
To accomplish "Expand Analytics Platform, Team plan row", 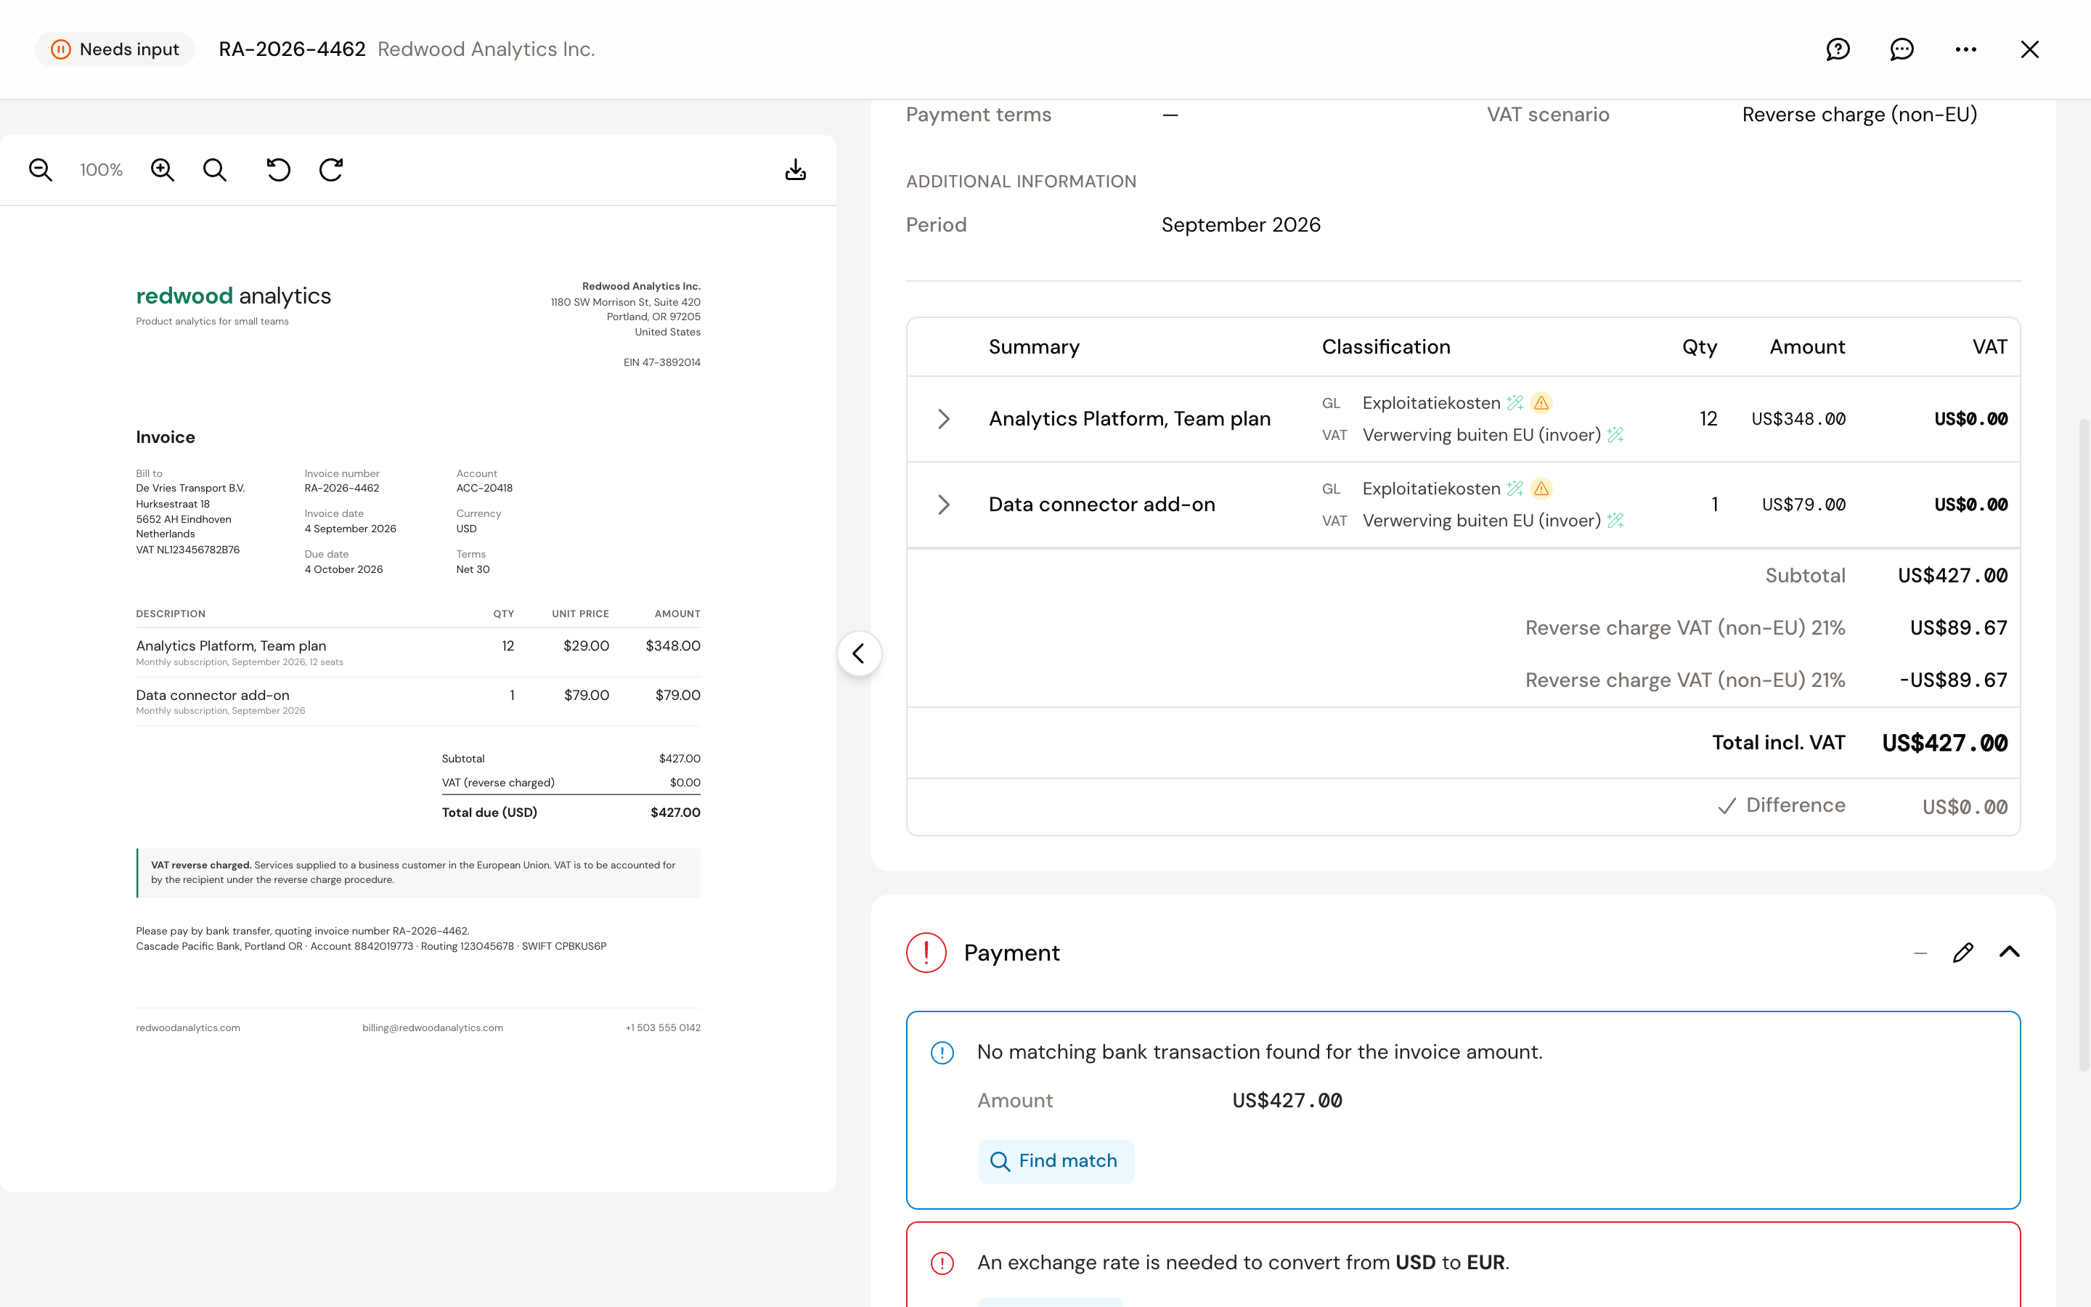I will 944,419.
